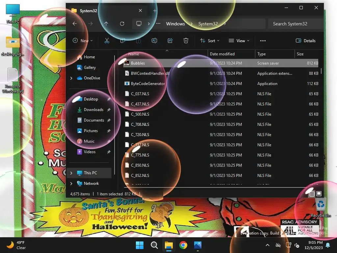Click the Paste icon in toolbar

pos(139,41)
